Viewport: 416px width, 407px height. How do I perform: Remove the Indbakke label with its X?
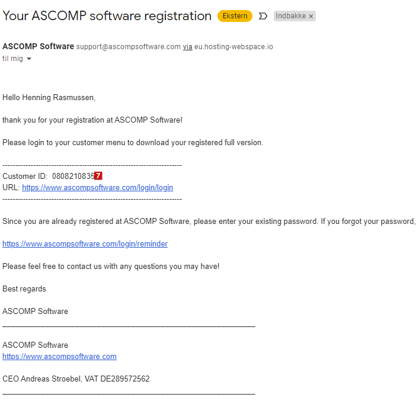311,17
